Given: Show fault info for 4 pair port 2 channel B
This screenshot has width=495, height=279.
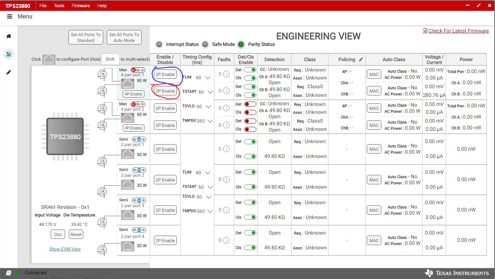Looking at the screenshot, I should 226,125.
